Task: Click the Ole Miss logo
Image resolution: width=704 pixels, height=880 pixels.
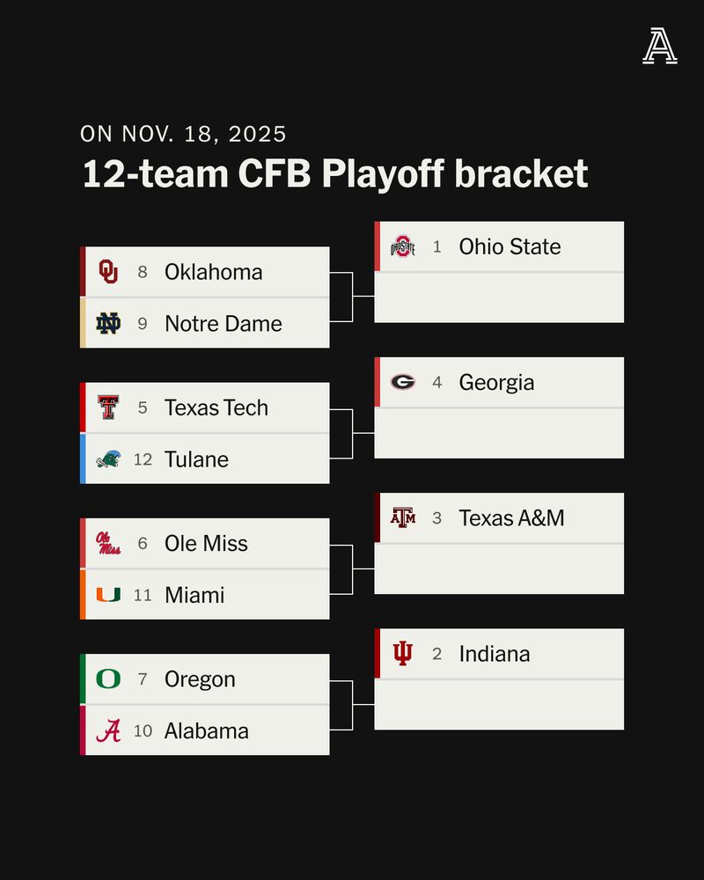Action: tap(108, 543)
